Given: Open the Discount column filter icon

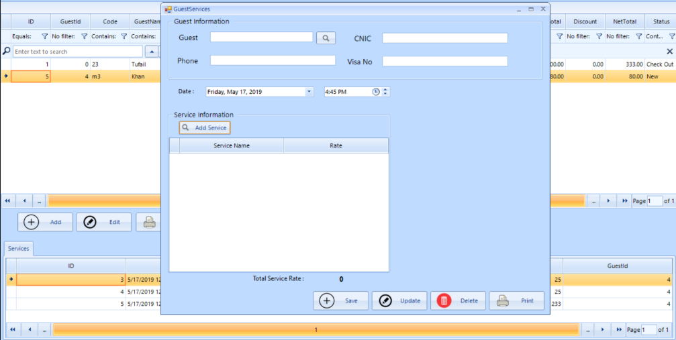Looking at the screenshot, I should [599, 37].
